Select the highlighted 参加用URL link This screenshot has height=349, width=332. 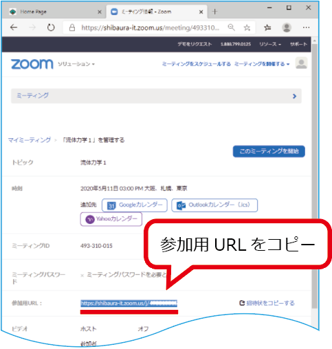(x=129, y=303)
